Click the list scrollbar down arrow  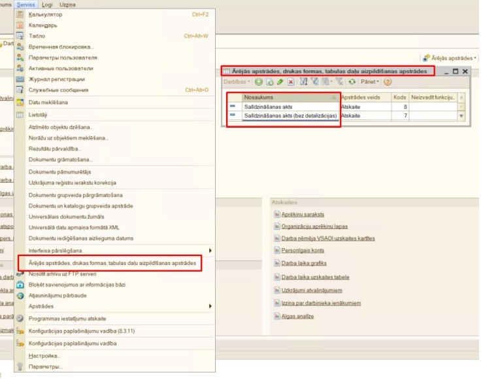pos(461,117)
